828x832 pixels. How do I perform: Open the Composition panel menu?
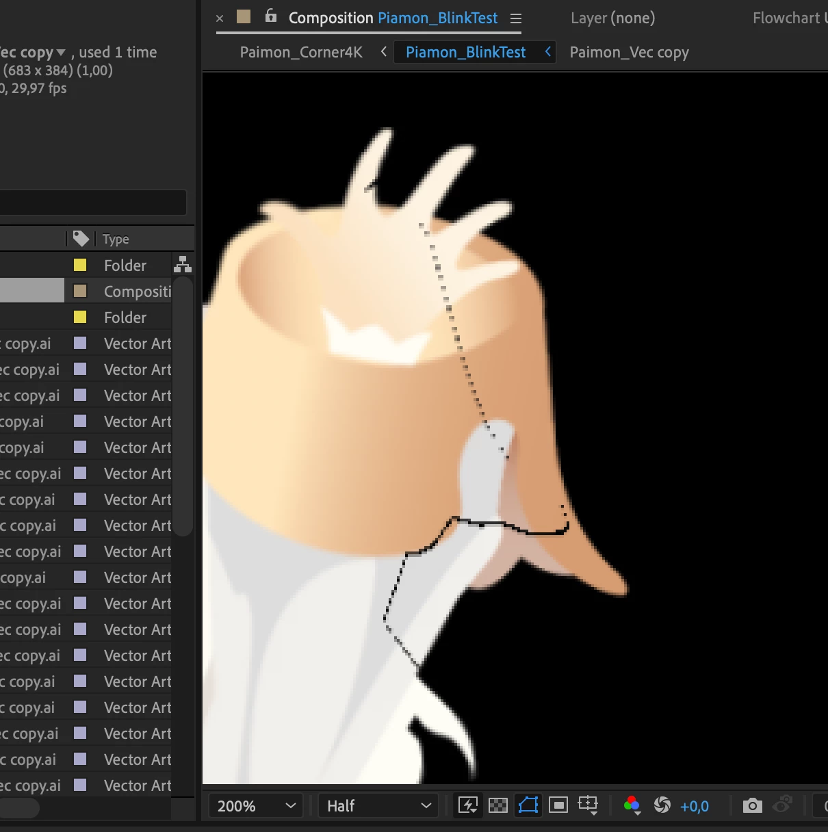click(x=516, y=18)
